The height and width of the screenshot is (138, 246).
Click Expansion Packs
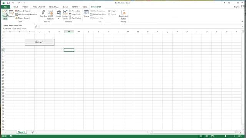[x=98, y=15]
